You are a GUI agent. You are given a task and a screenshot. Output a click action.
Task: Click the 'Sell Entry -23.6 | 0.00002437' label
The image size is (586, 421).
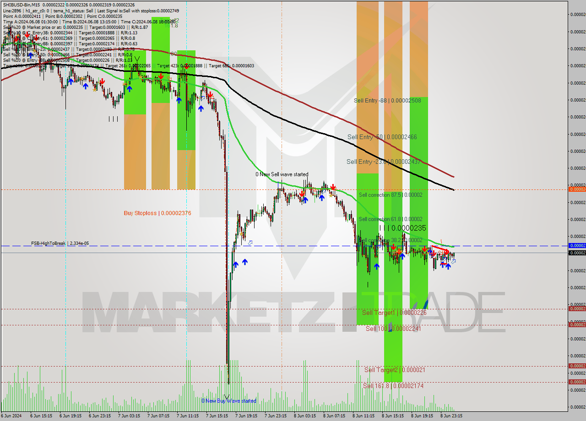pyautogui.click(x=383, y=162)
